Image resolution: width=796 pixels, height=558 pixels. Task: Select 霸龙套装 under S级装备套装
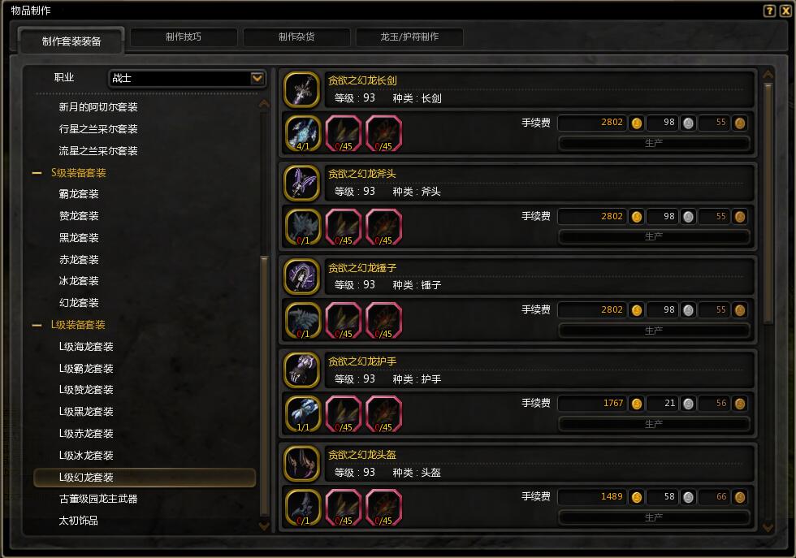[x=79, y=194]
